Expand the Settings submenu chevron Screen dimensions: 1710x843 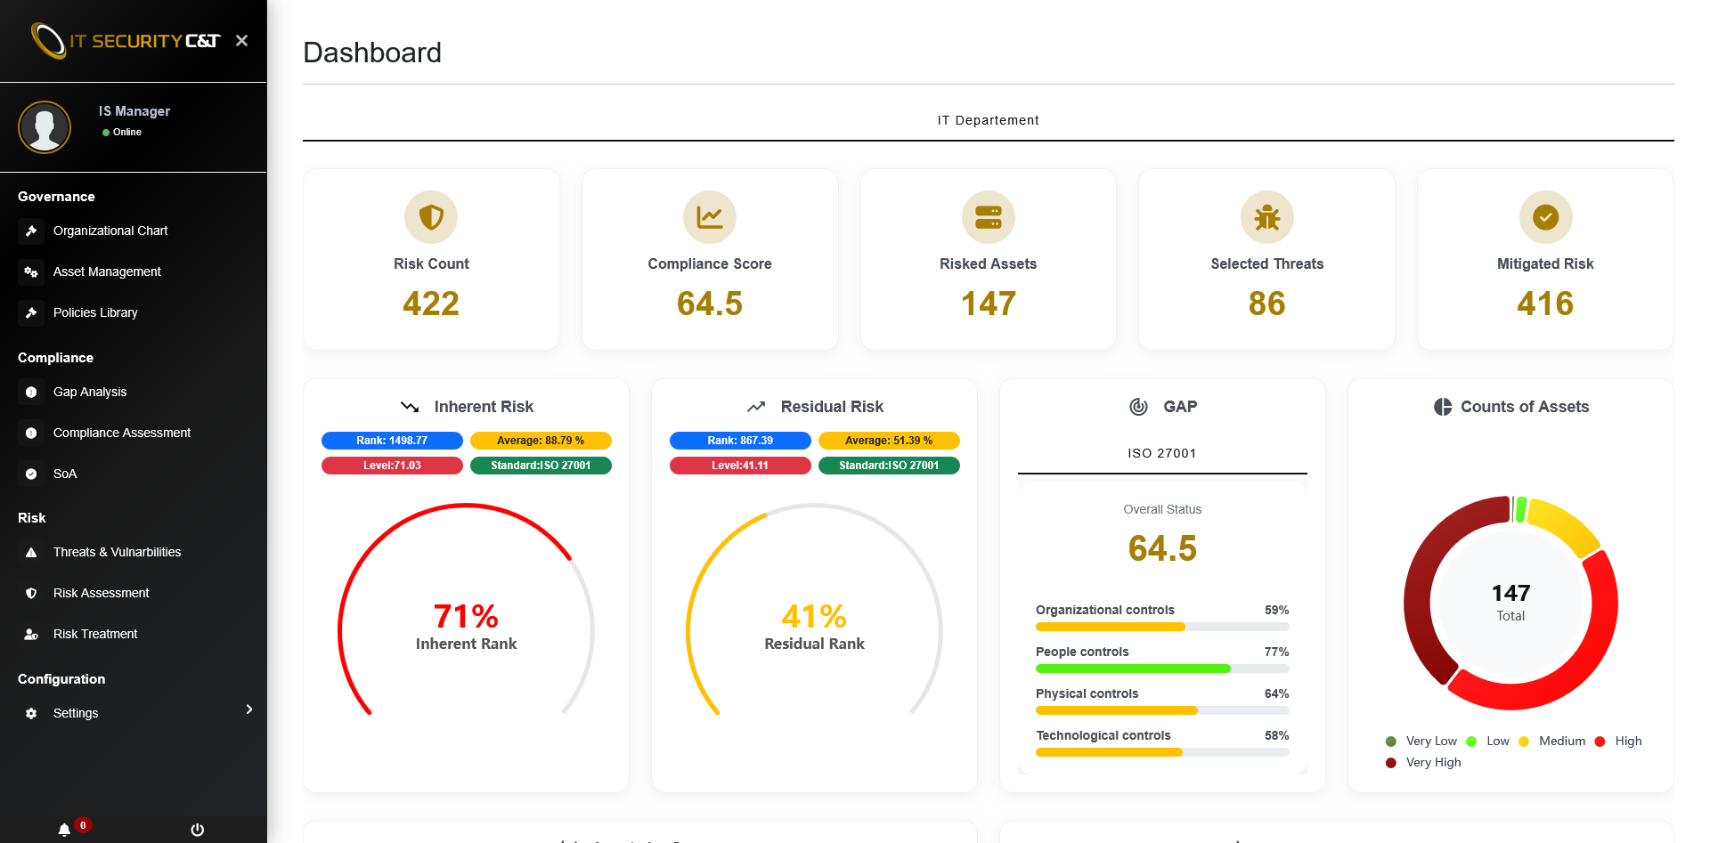[248, 709]
